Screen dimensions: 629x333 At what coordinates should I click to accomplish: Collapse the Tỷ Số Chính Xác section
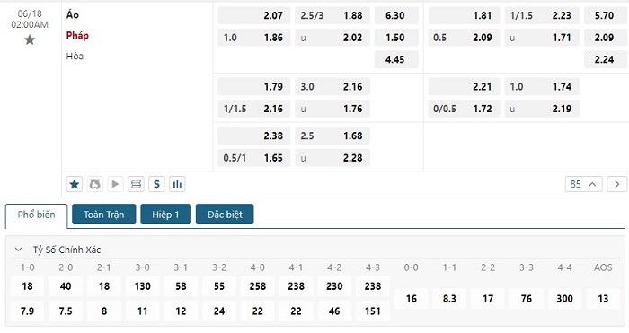pyautogui.click(x=19, y=250)
